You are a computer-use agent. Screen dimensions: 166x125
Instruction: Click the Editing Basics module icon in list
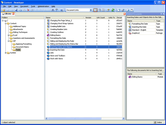pyautogui.click(x=48, y=35)
